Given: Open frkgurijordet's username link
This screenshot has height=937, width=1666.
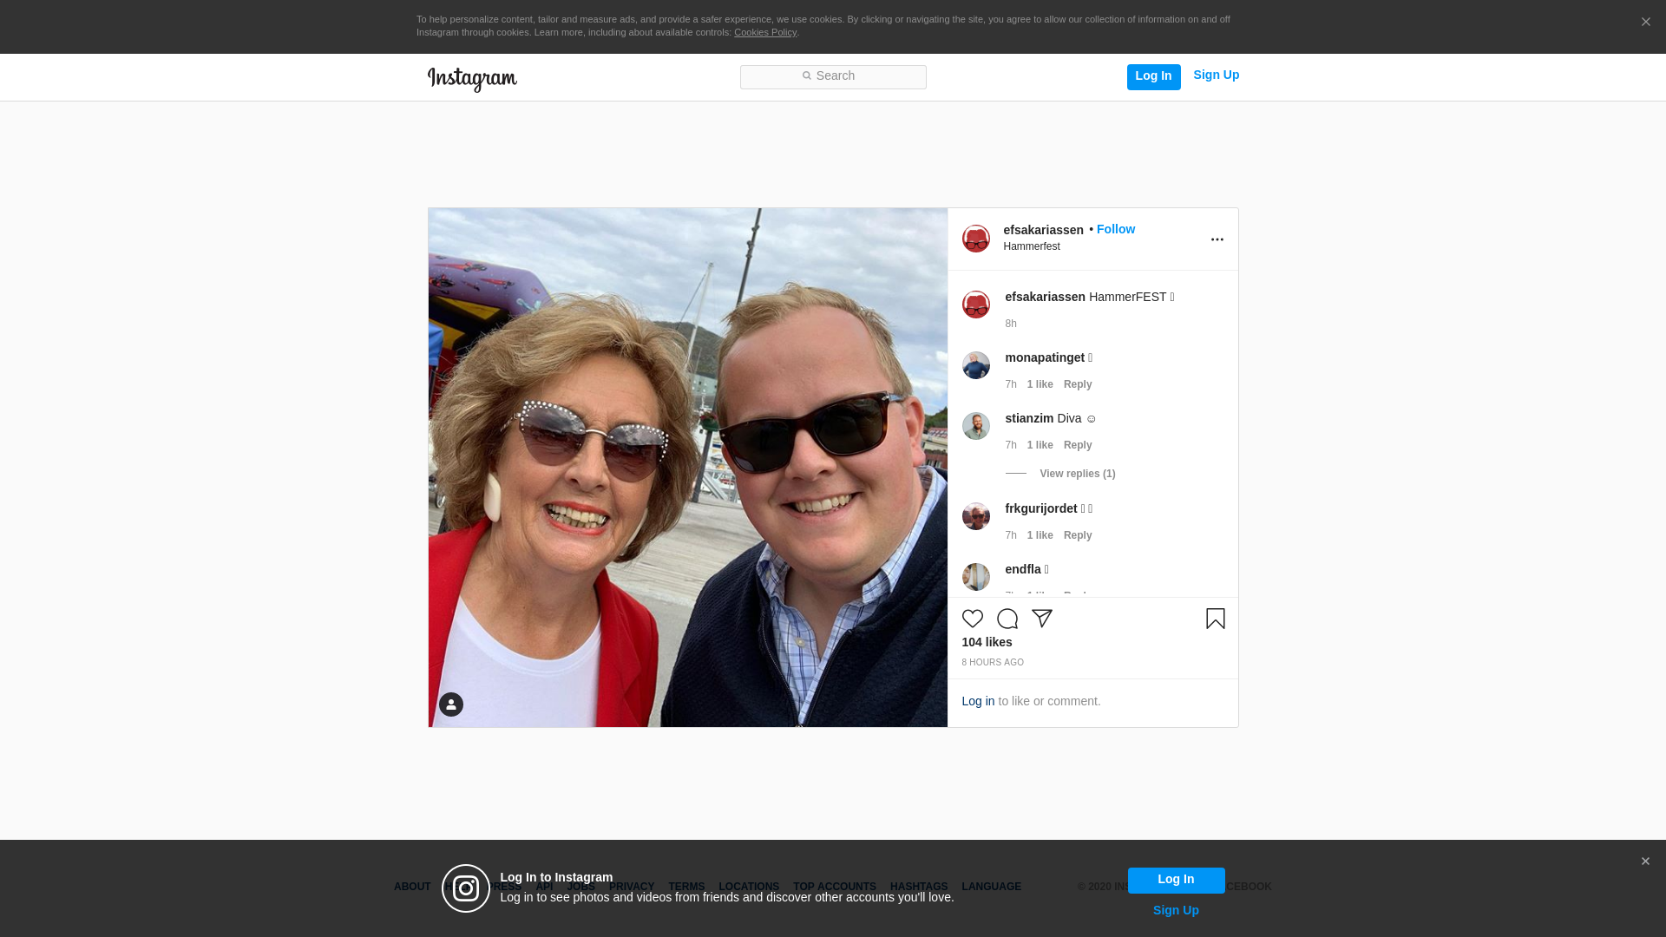Looking at the screenshot, I should pyautogui.click(x=1040, y=508).
